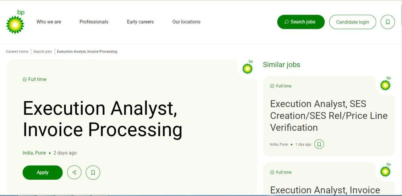Save the SES Creation similar job

point(319,144)
